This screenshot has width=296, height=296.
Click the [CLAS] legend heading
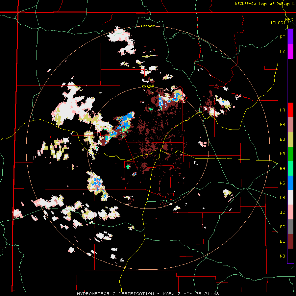278,23
